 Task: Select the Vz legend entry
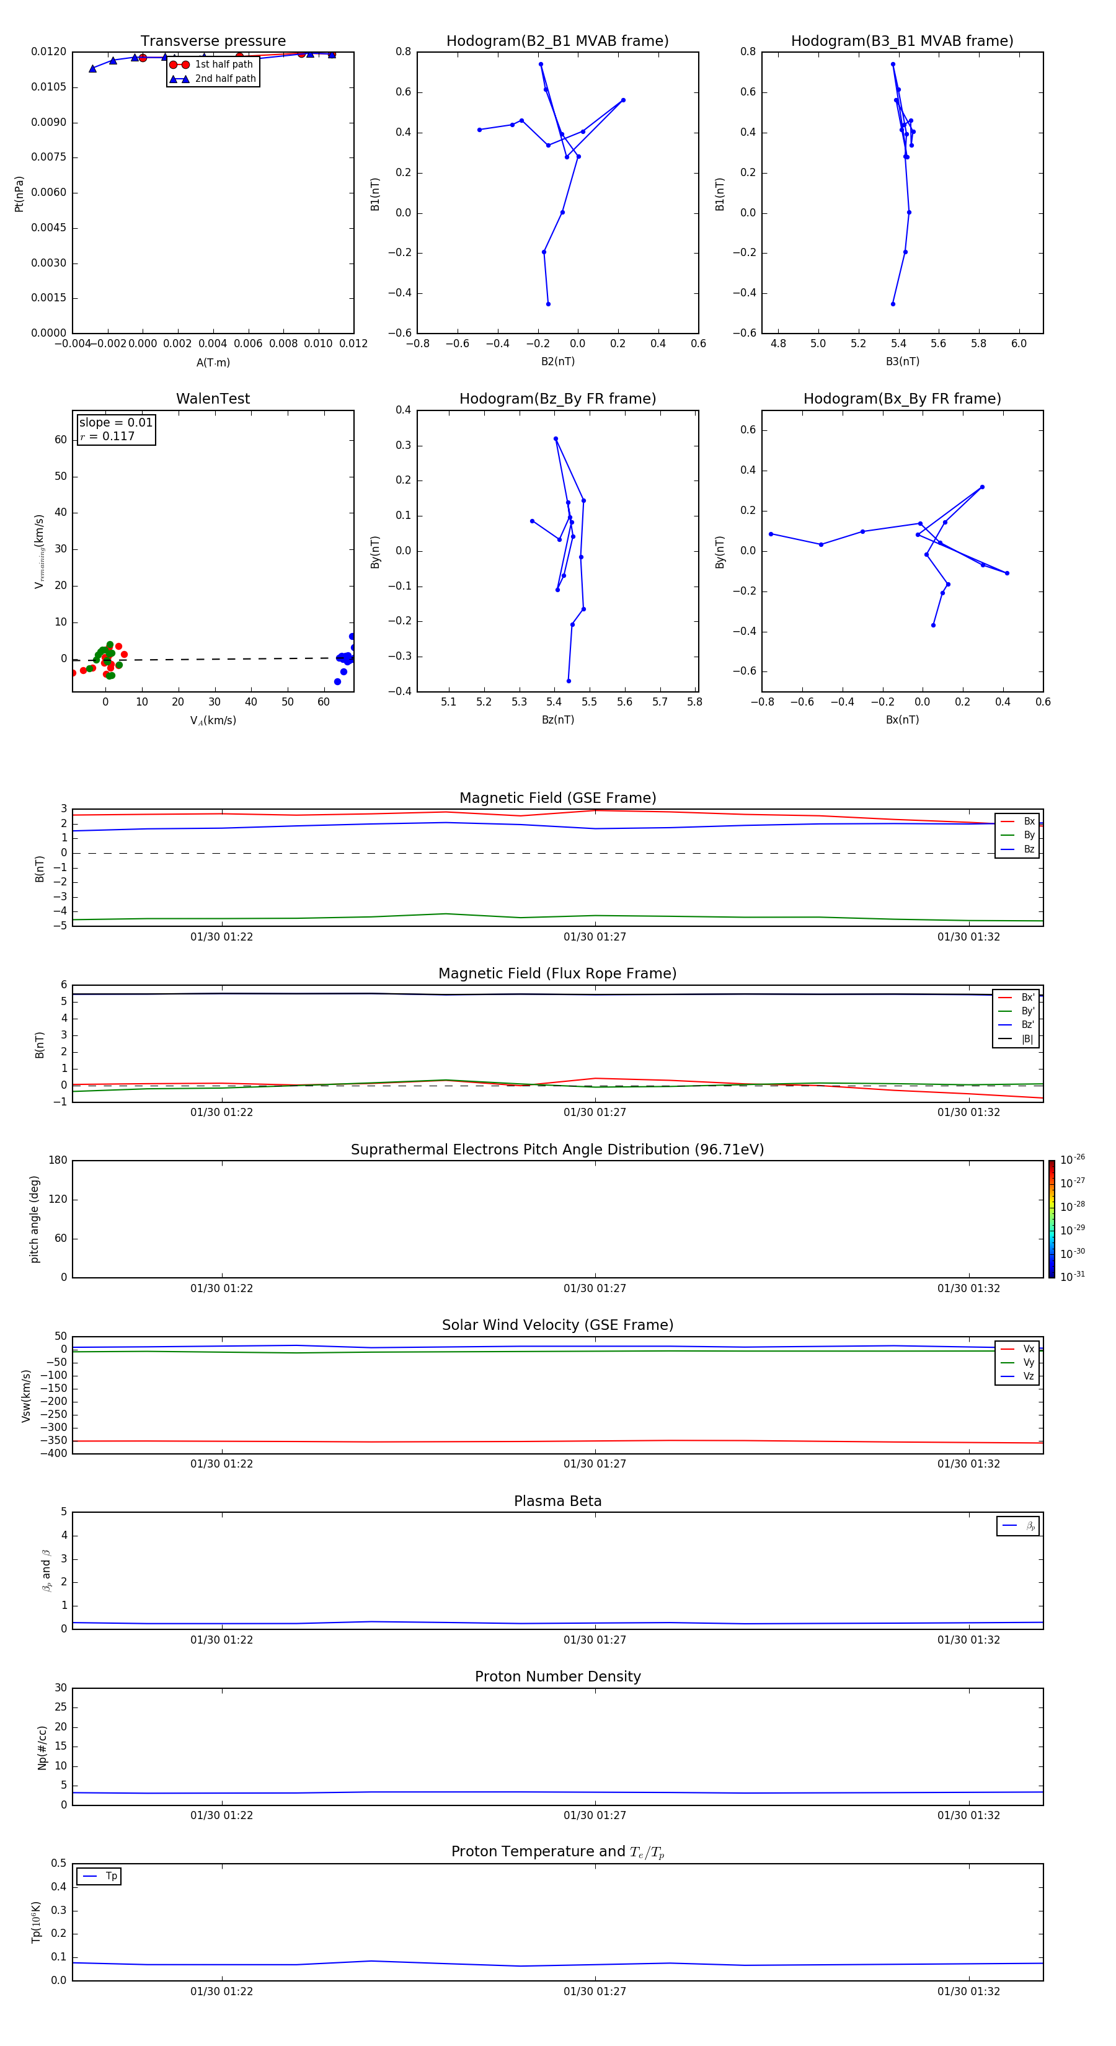(x=1017, y=1376)
